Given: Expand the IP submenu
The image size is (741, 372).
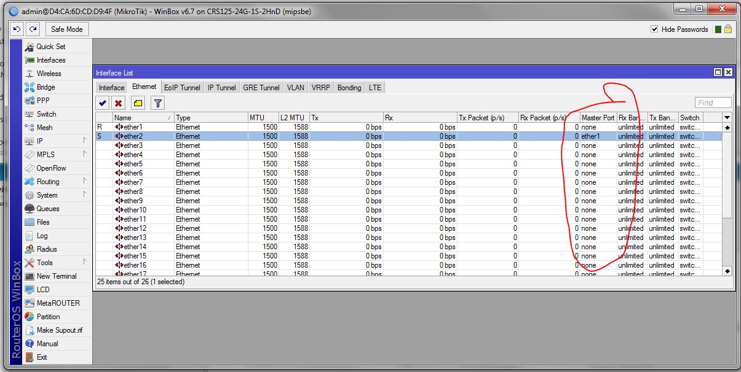Looking at the screenshot, I should 57,141.
